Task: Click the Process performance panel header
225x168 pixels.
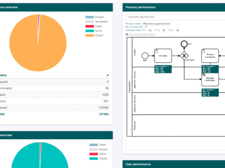Action: pyautogui.click(x=174, y=7)
